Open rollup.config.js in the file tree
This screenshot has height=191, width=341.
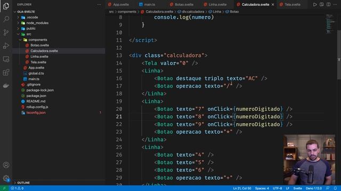[x=37, y=107]
